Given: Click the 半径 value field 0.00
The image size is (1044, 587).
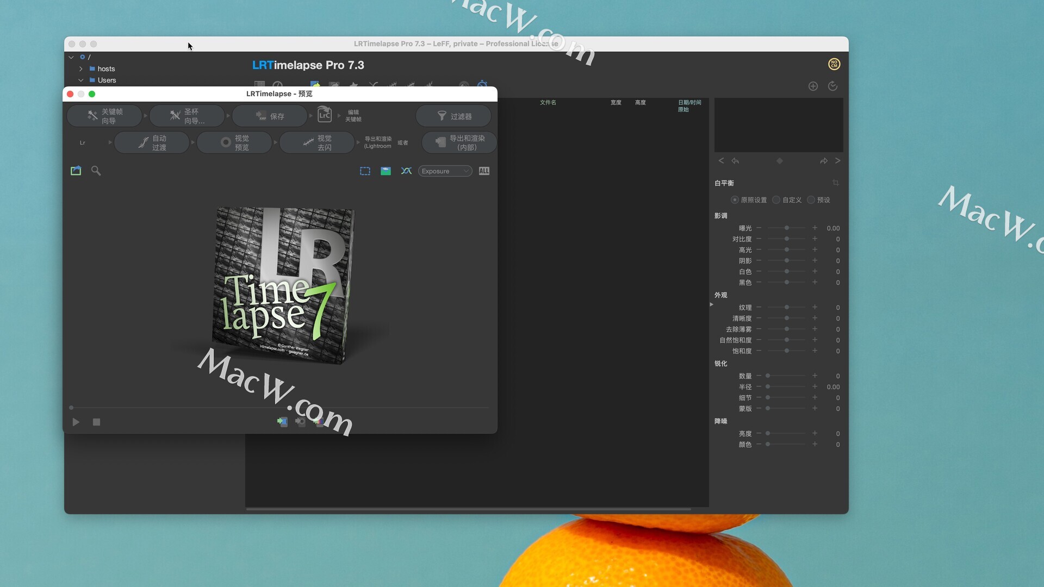Looking at the screenshot, I should (x=833, y=387).
